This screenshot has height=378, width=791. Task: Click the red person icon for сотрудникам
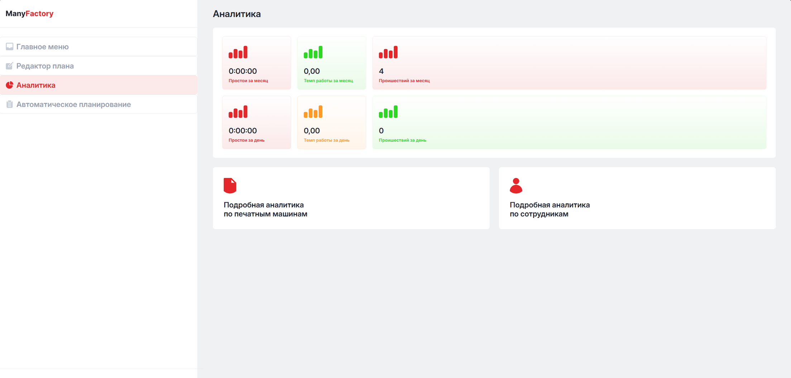pyautogui.click(x=516, y=185)
